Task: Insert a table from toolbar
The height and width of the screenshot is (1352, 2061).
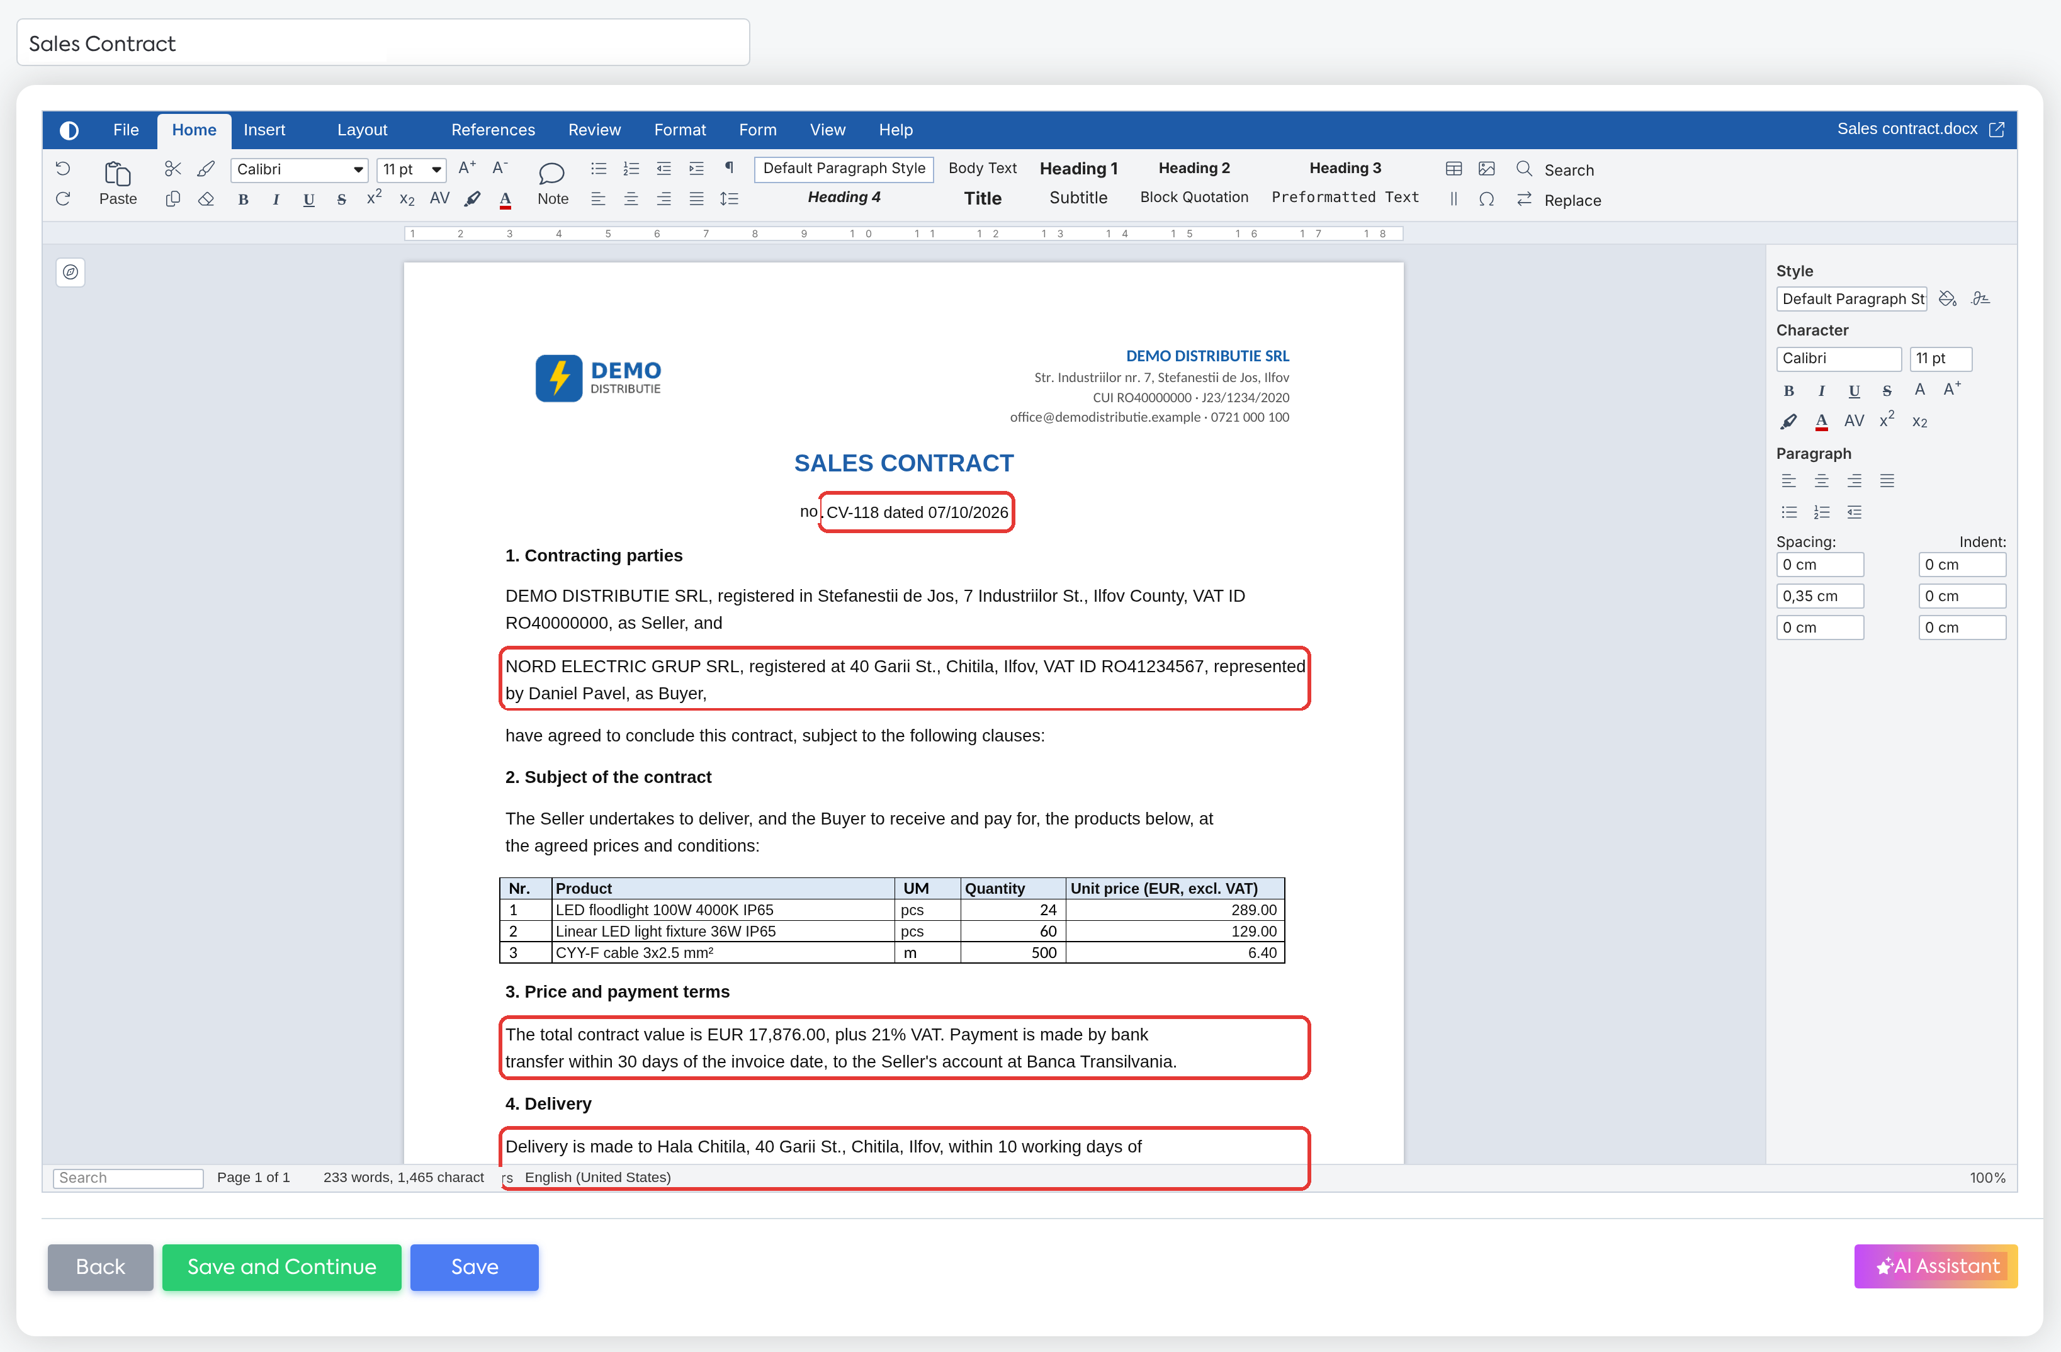Action: (x=1454, y=168)
